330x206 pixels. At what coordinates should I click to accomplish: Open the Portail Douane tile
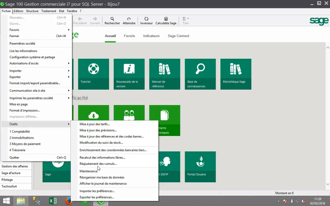(200, 167)
